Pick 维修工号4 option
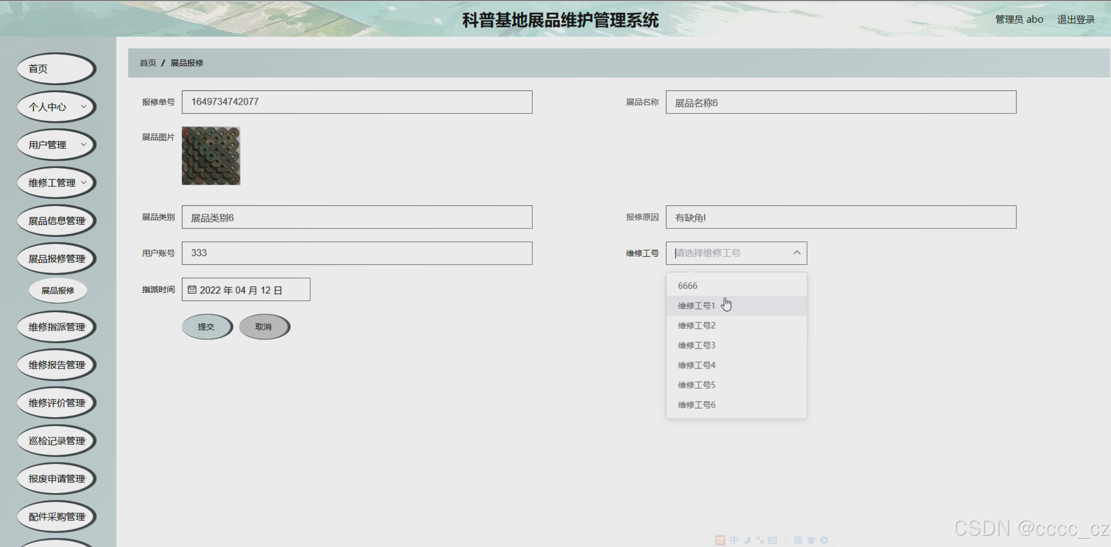Viewport: 1111px width, 547px height. [x=696, y=365]
